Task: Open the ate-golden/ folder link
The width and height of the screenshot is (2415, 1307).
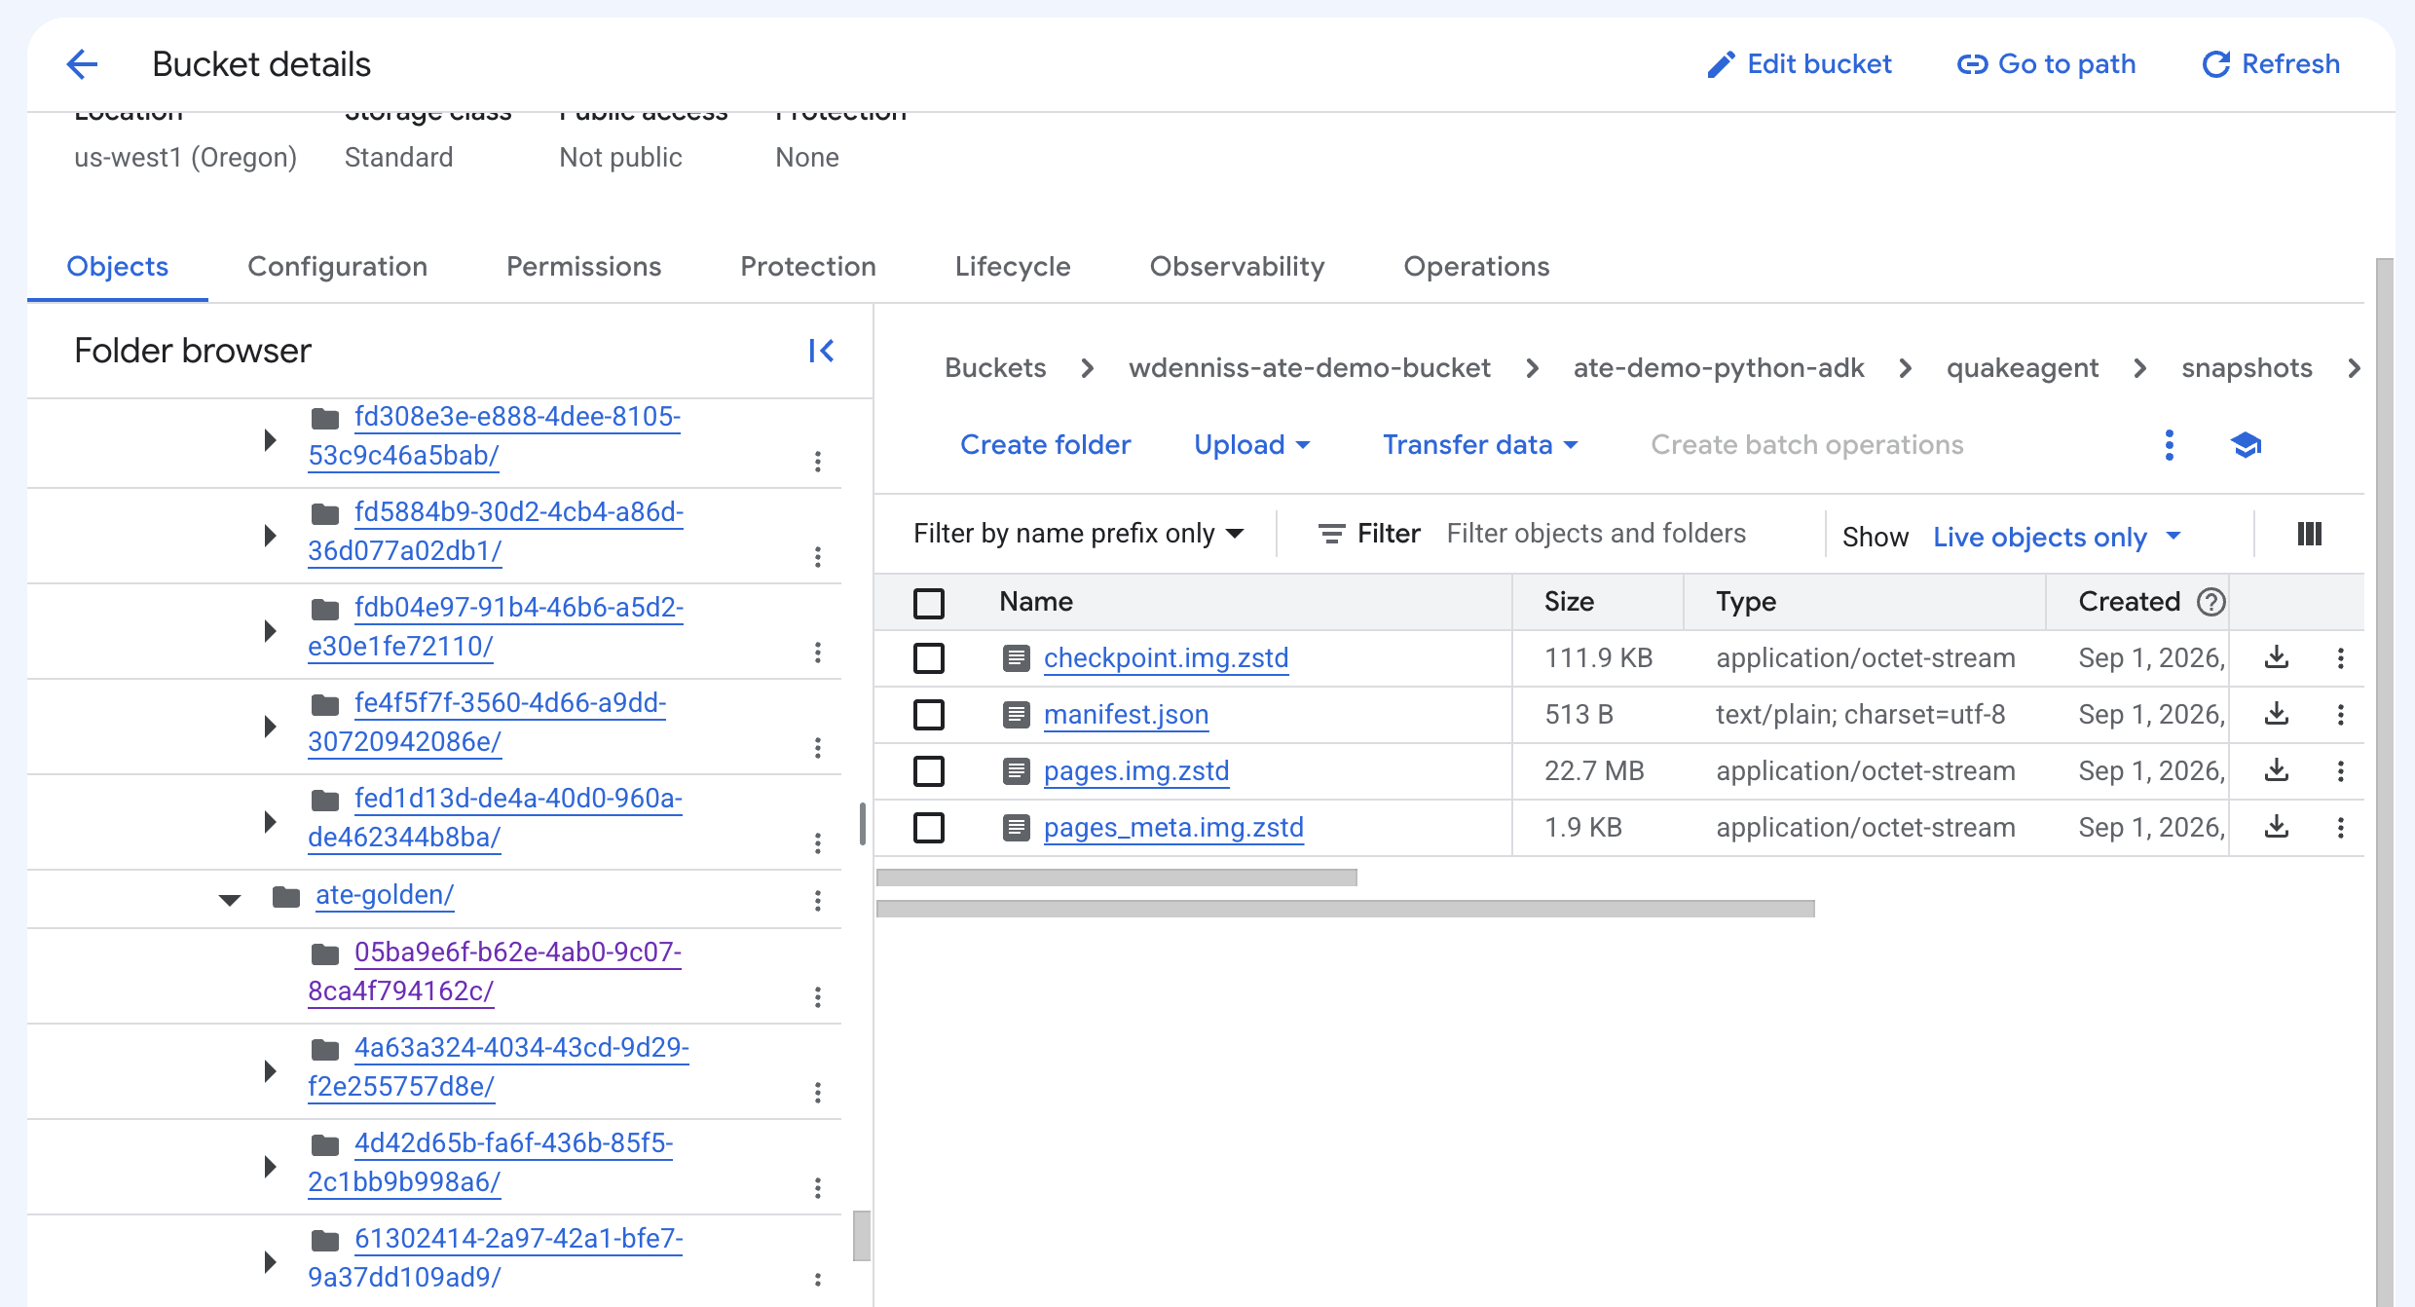Action: pyautogui.click(x=385, y=895)
